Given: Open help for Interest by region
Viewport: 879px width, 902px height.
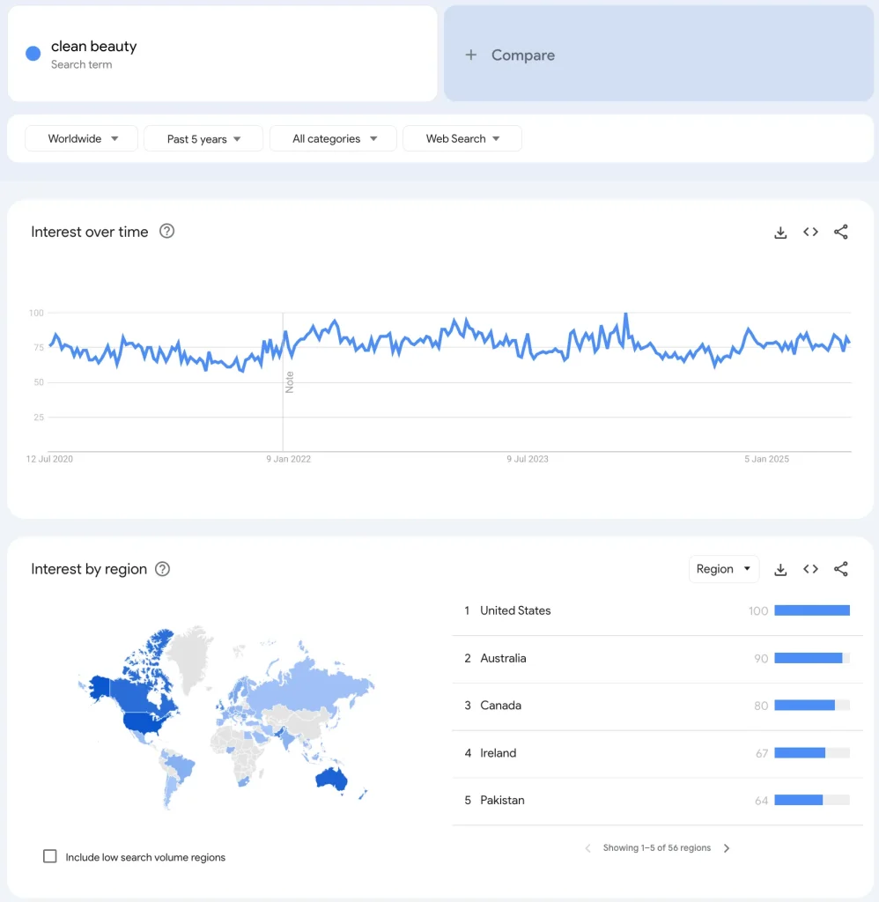Looking at the screenshot, I should (x=163, y=569).
